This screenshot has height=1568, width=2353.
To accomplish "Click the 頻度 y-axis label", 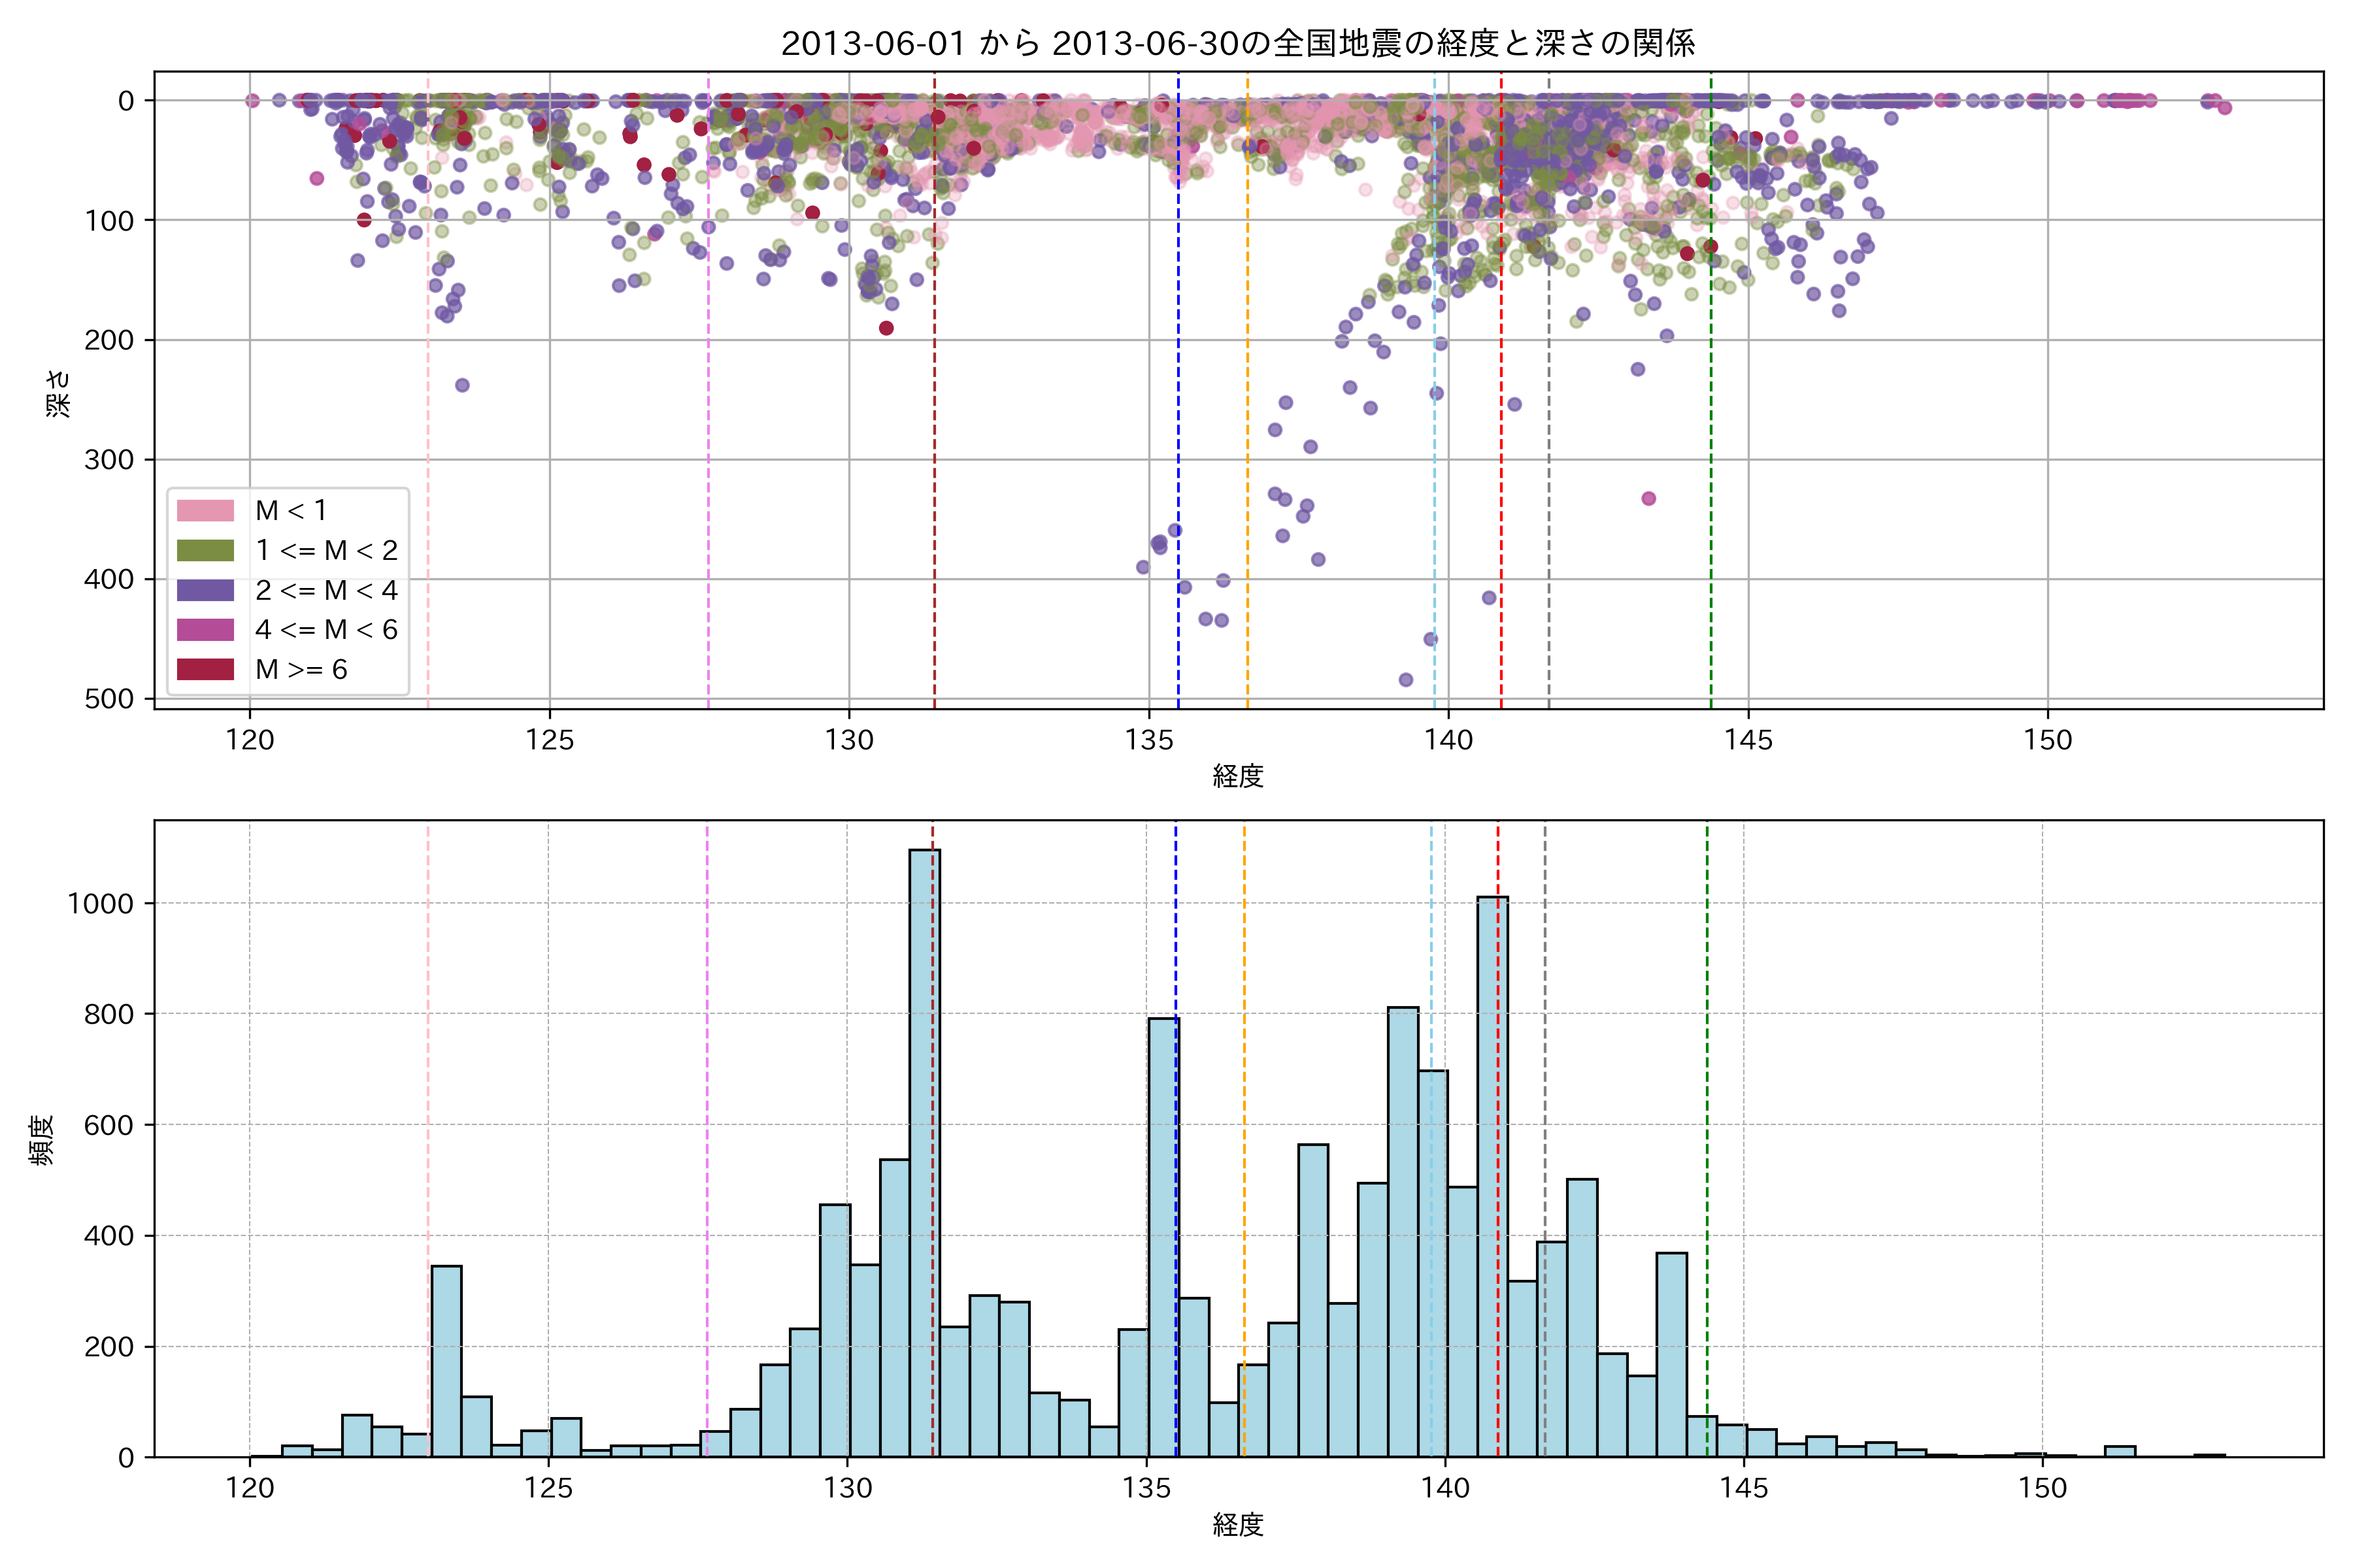I will point(42,1139).
